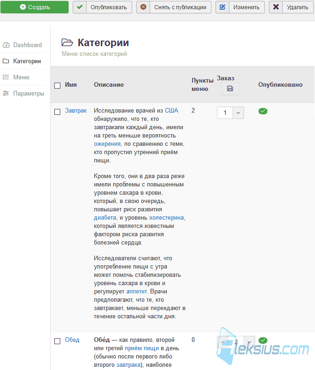Screen dimensions: 315x370
Task: Move Завтрак down with order arrow
Action: (x=238, y=113)
